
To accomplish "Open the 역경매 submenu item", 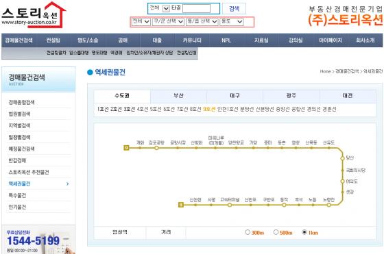I will click(117, 53).
